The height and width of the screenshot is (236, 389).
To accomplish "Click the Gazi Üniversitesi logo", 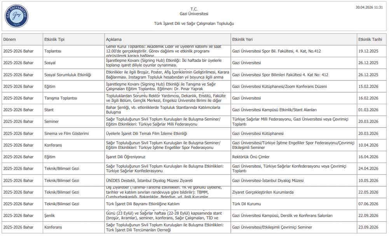I will 16,16.
